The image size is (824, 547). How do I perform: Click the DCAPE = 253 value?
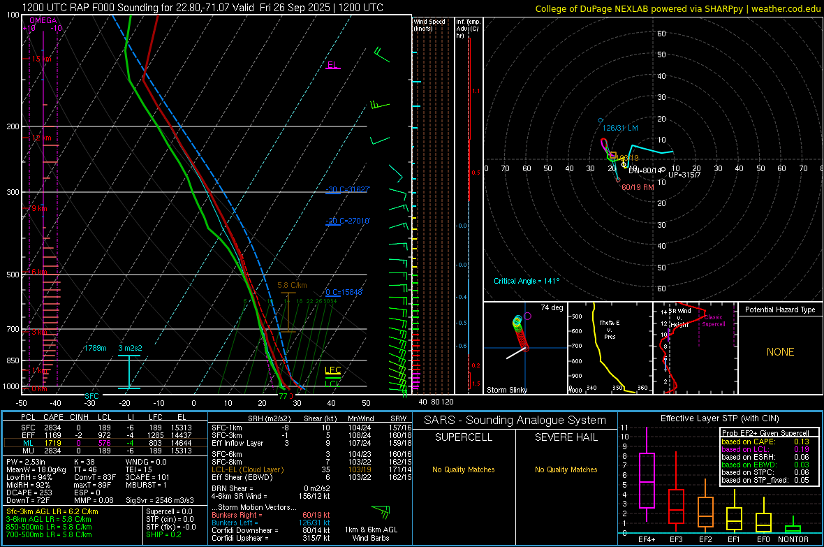pyautogui.click(x=29, y=493)
